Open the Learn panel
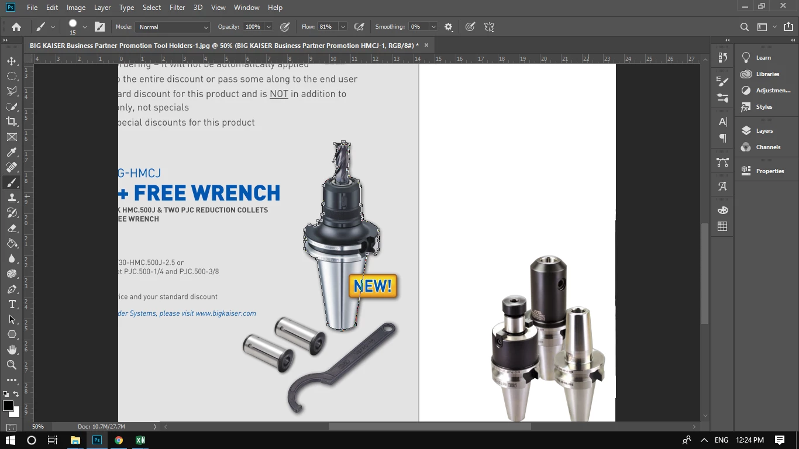This screenshot has height=449, width=799. 764,58
